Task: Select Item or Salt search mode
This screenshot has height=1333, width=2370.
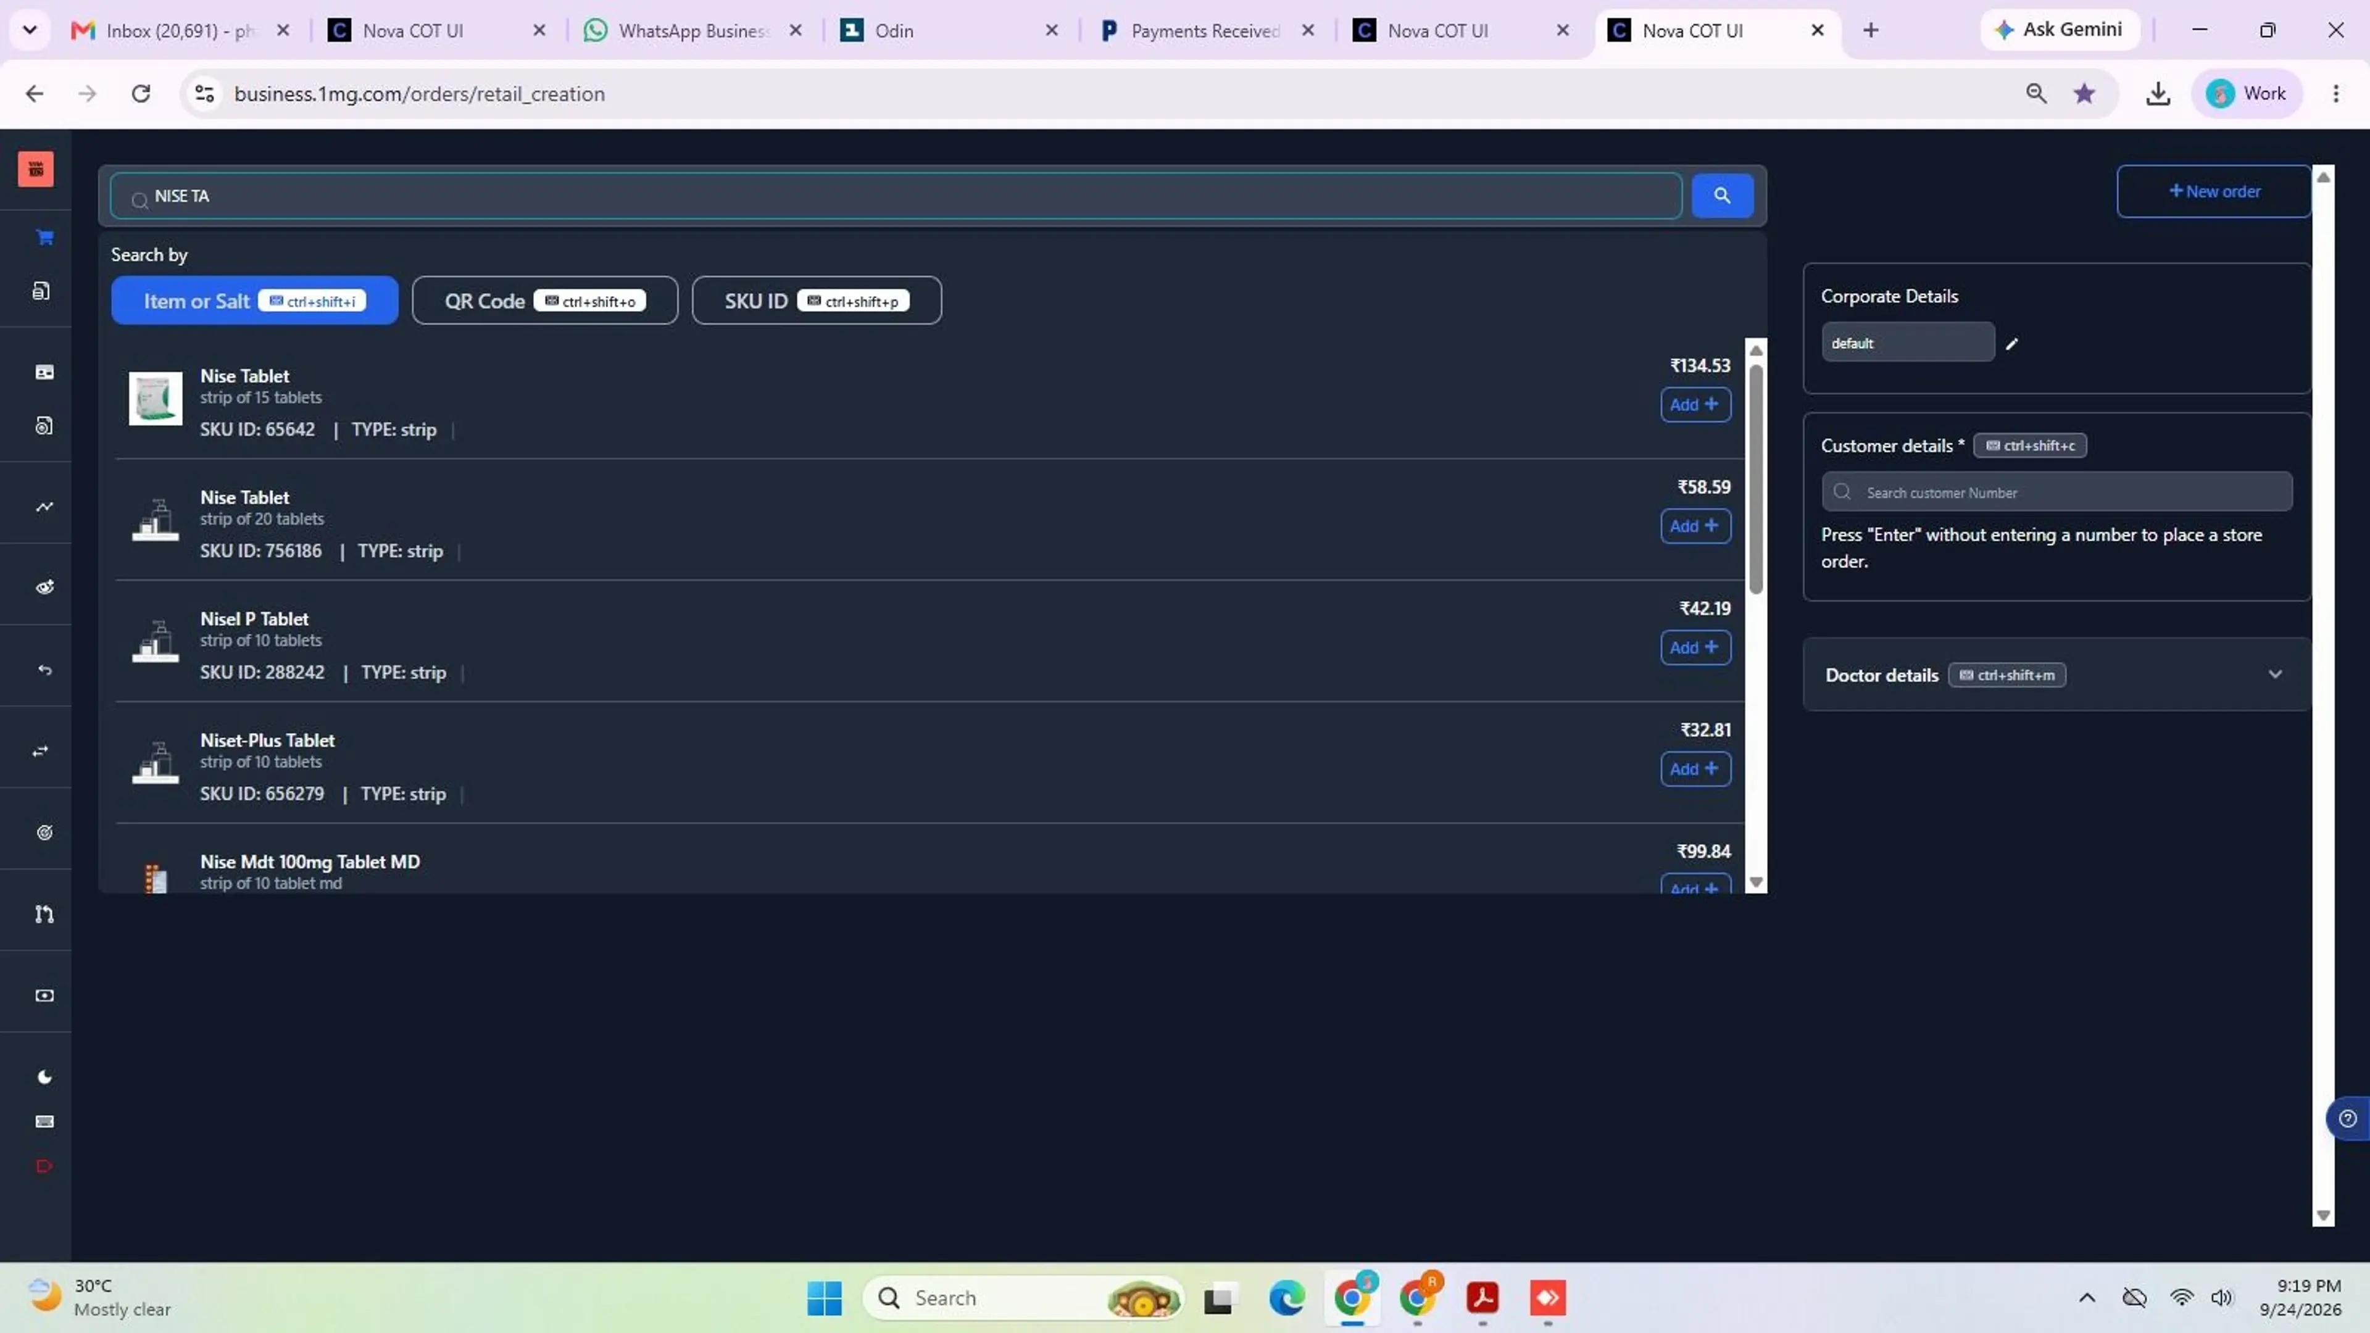Action: coord(255,301)
